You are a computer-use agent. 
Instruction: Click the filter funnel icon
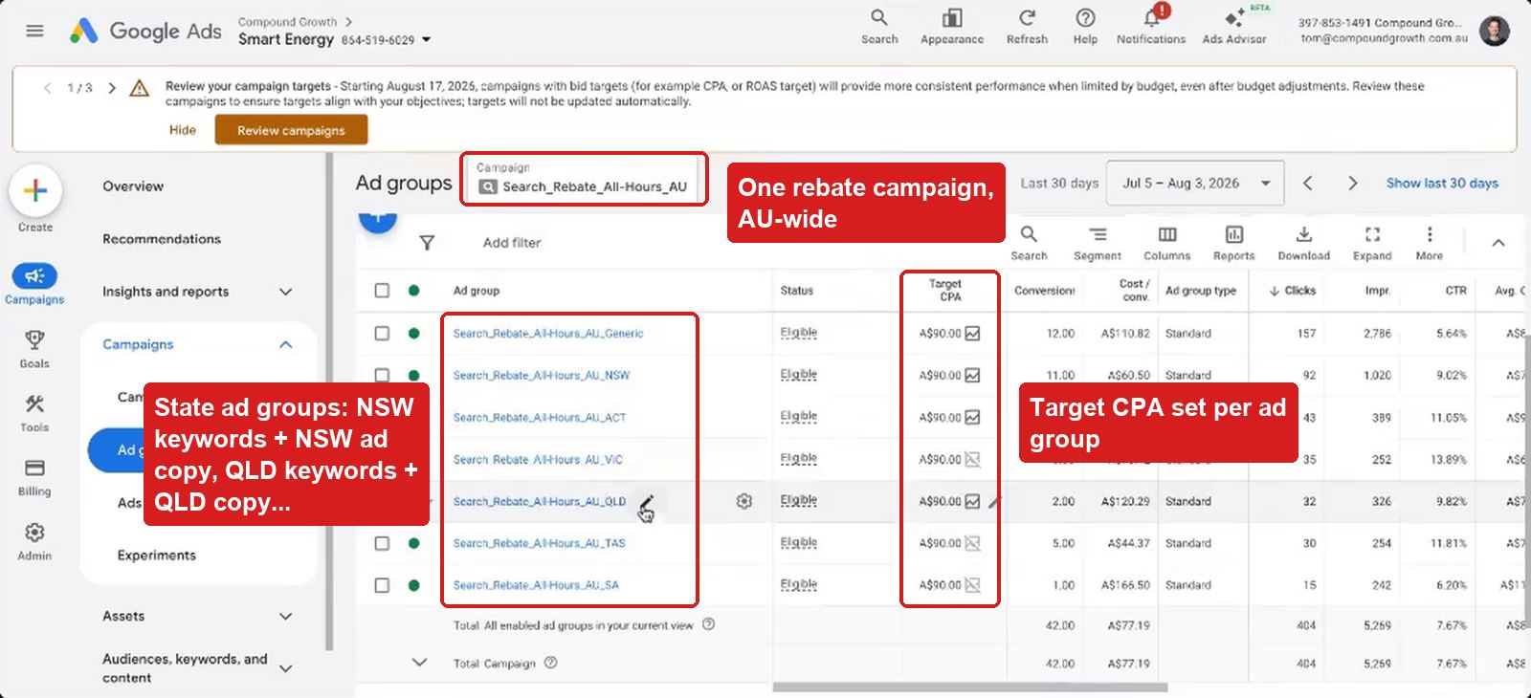tap(427, 243)
